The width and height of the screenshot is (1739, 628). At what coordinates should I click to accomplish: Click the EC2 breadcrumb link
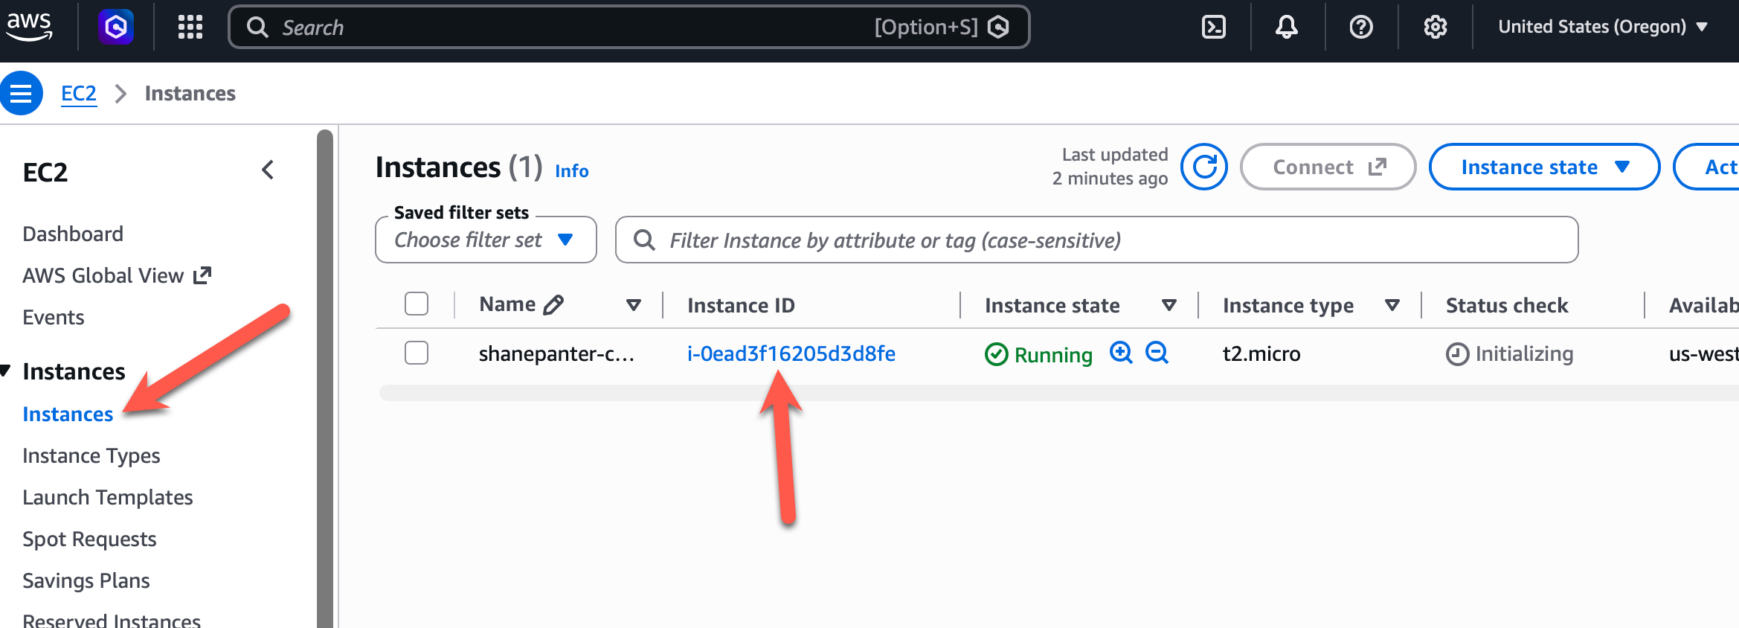click(79, 93)
